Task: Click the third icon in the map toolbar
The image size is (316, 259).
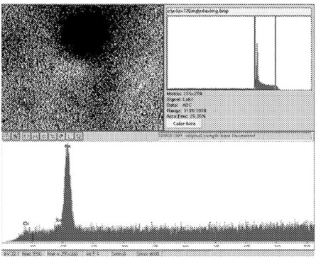Action: click(25, 137)
